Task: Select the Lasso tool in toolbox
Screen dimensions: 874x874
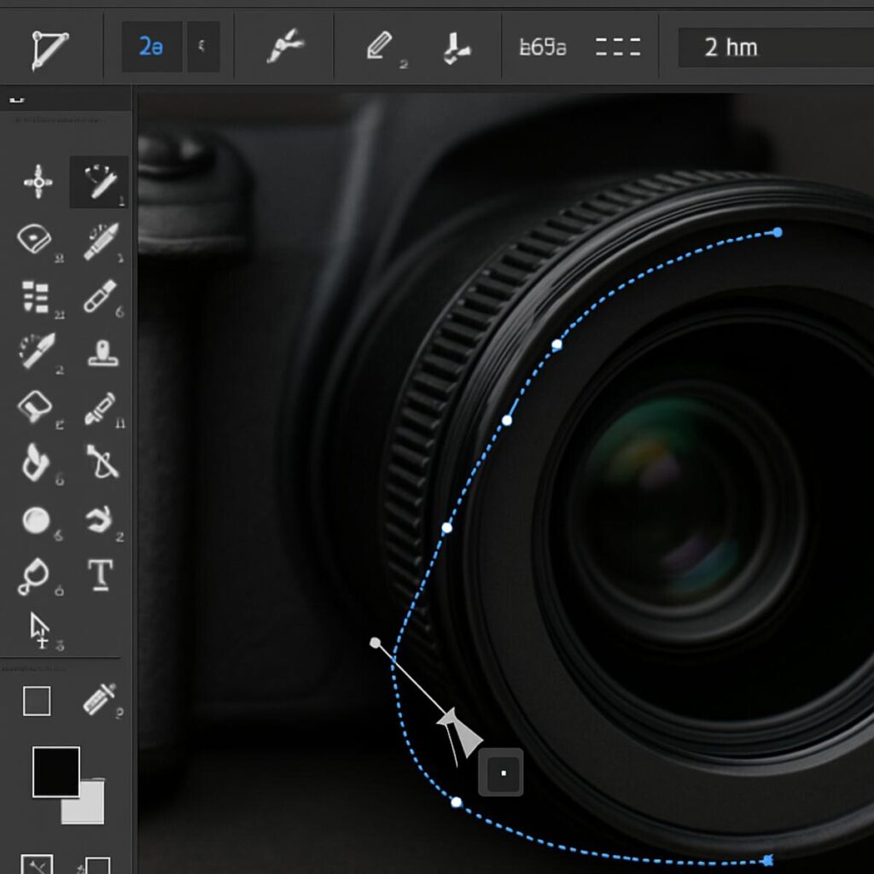Action: (34, 240)
